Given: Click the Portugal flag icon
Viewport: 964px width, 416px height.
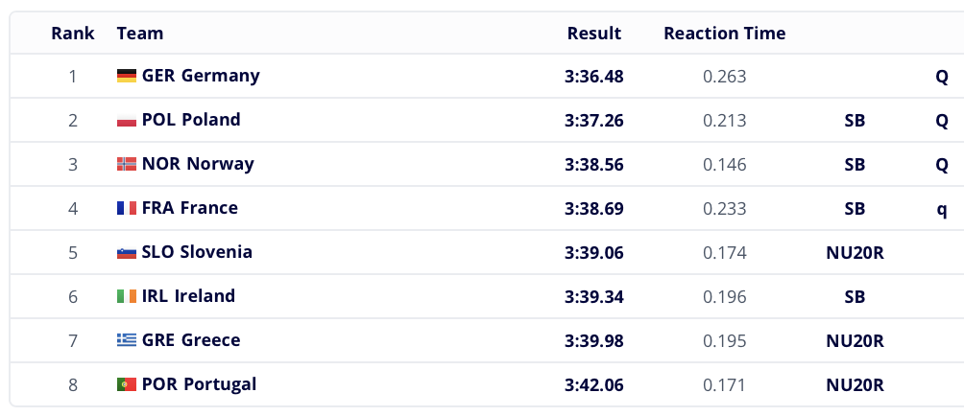Looking at the screenshot, I should (127, 384).
